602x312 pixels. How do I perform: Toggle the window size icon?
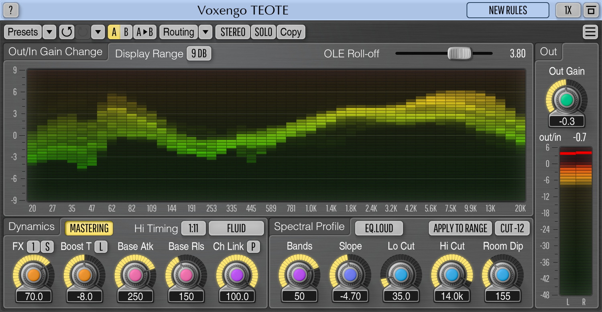(590, 10)
